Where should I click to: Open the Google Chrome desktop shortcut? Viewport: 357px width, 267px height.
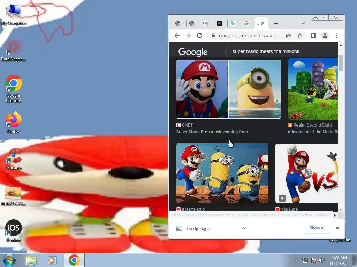point(14,89)
